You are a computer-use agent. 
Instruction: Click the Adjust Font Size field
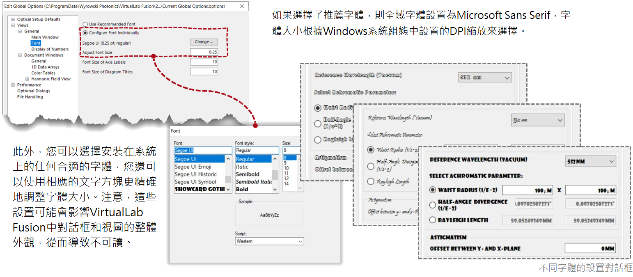(204, 52)
